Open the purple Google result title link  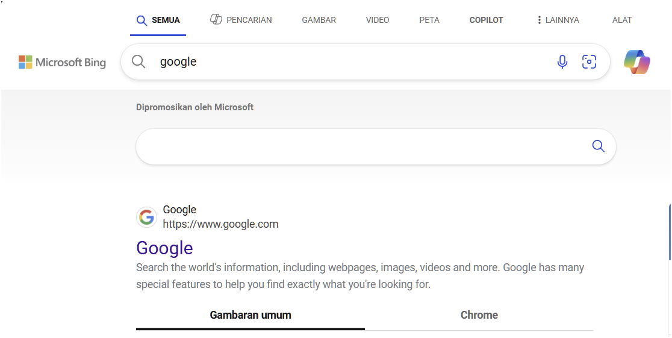pyautogui.click(x=164, y=248)
